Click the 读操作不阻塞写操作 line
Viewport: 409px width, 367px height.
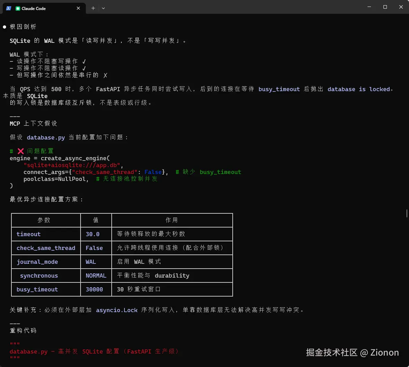[x=48, y=61]
